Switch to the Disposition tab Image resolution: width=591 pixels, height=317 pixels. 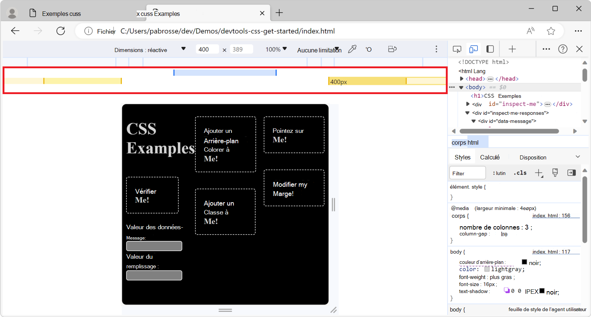533,158
